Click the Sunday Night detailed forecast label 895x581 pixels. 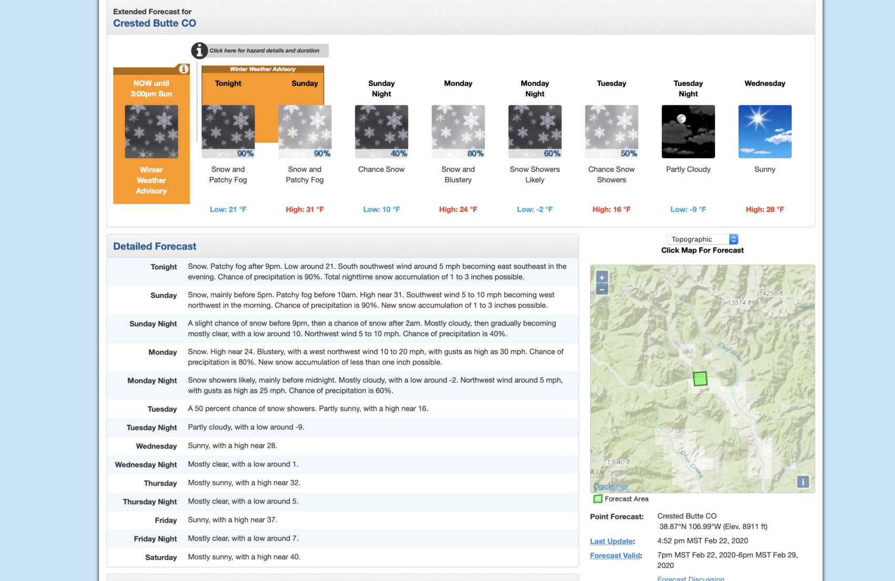click(x=153, y=324)
